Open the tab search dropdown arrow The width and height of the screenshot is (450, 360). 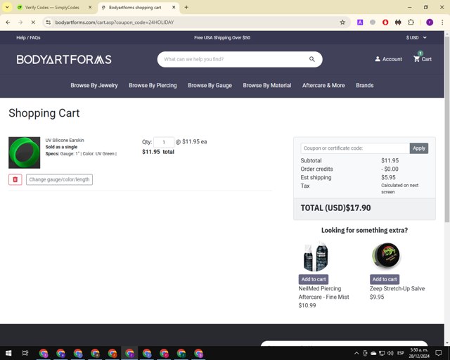tap(7, 8)
